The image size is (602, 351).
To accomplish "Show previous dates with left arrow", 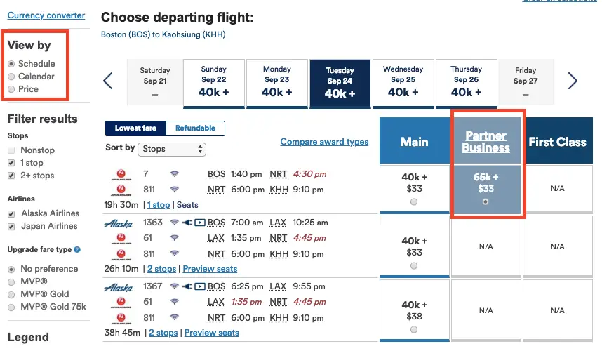I will [x=108, y=81].
